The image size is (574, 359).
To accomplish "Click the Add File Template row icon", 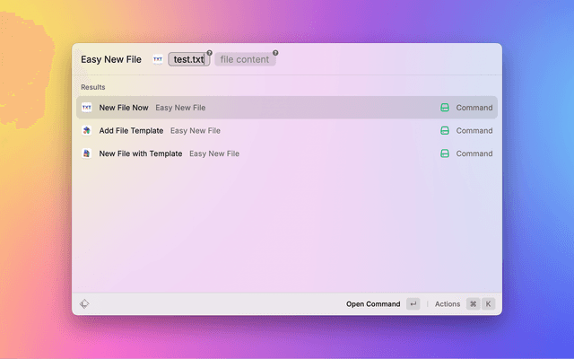I will (87, 130).
